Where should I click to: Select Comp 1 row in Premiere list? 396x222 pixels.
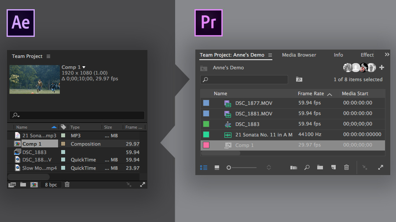[x=293, y=145]
